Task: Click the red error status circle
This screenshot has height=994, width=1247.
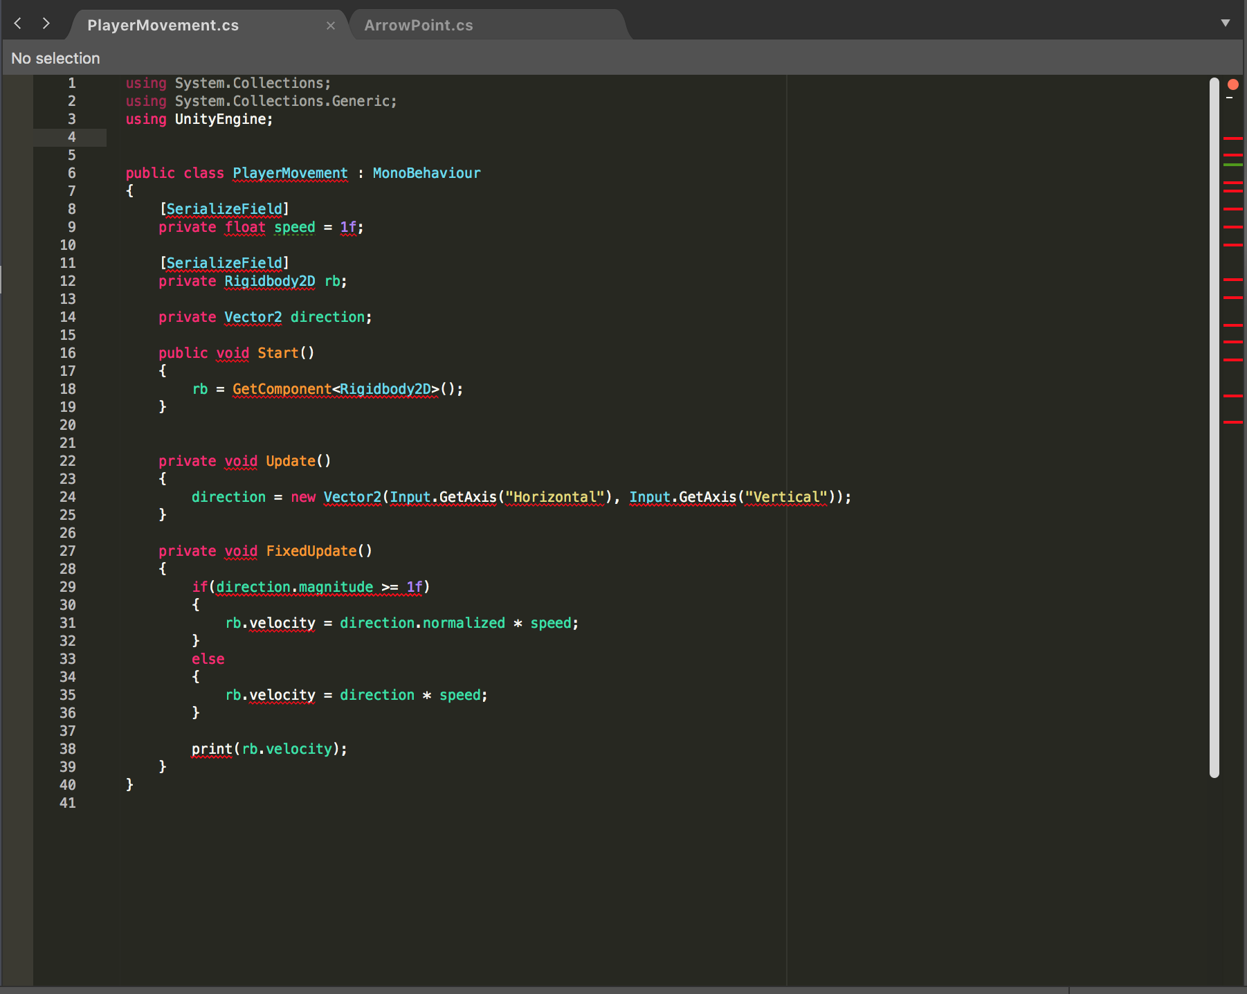Action: tap(1232, 84)
